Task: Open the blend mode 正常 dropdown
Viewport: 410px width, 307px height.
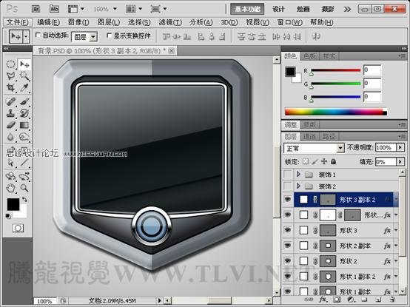Action: [314, 148]
